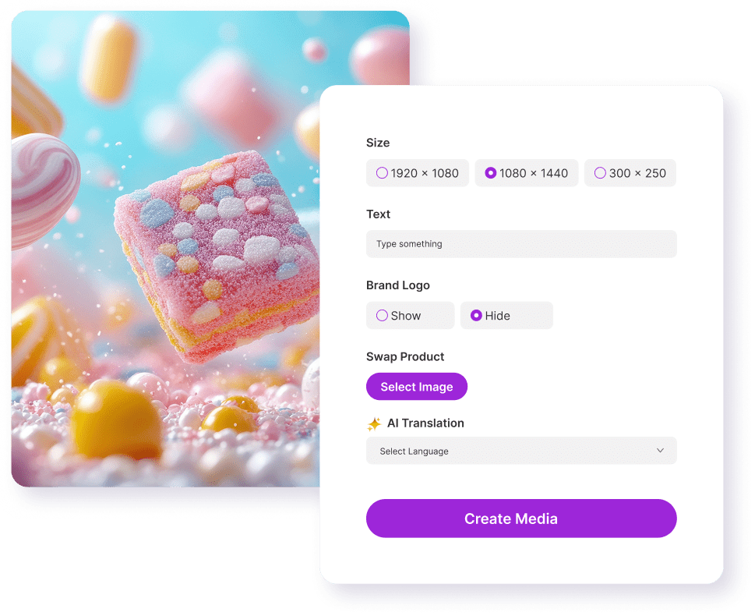Click the AI Translation heading
Image resolution: width=755 pixels, height=616 pixels.
[425, 423]
